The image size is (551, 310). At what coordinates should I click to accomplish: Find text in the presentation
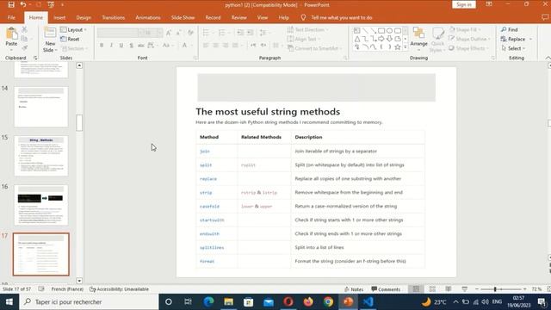[510, 29]
